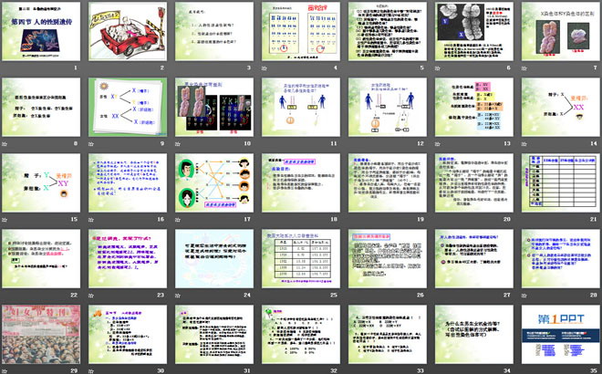Select slide 6 X and Y micrograph thumbnail
The height and width of the screenshot is (374, 602).
click(474, 31)
